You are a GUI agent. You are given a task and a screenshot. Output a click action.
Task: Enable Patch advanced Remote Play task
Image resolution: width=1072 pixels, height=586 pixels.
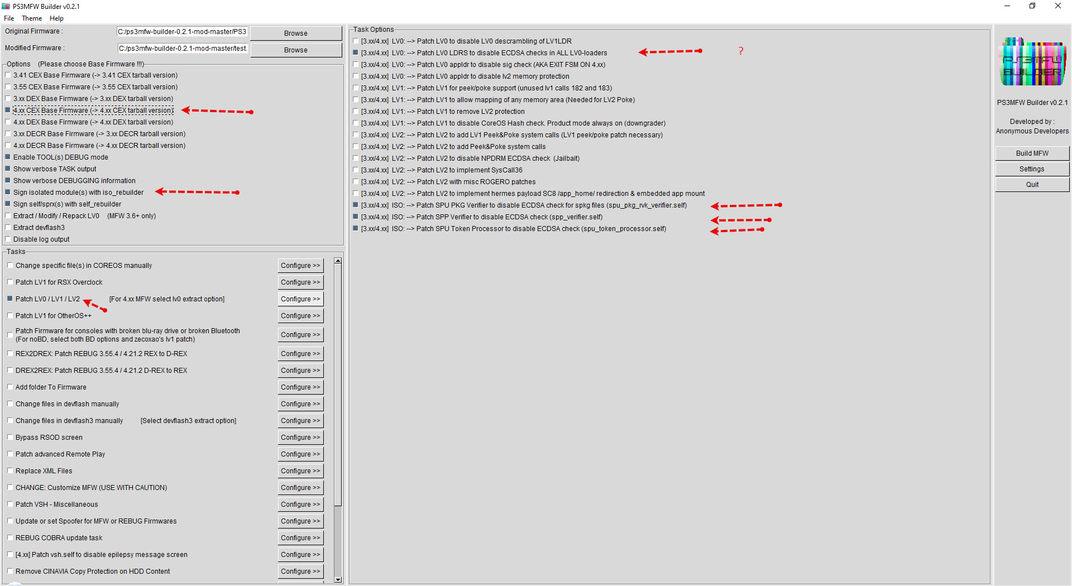(10, 454)
